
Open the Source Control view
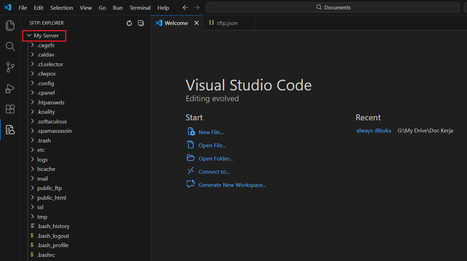[x=10, y=67]
